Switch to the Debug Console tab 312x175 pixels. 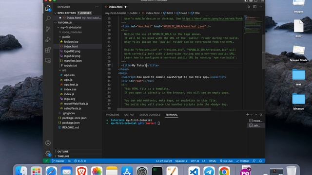pyautogui.click(x=150, y=115)
